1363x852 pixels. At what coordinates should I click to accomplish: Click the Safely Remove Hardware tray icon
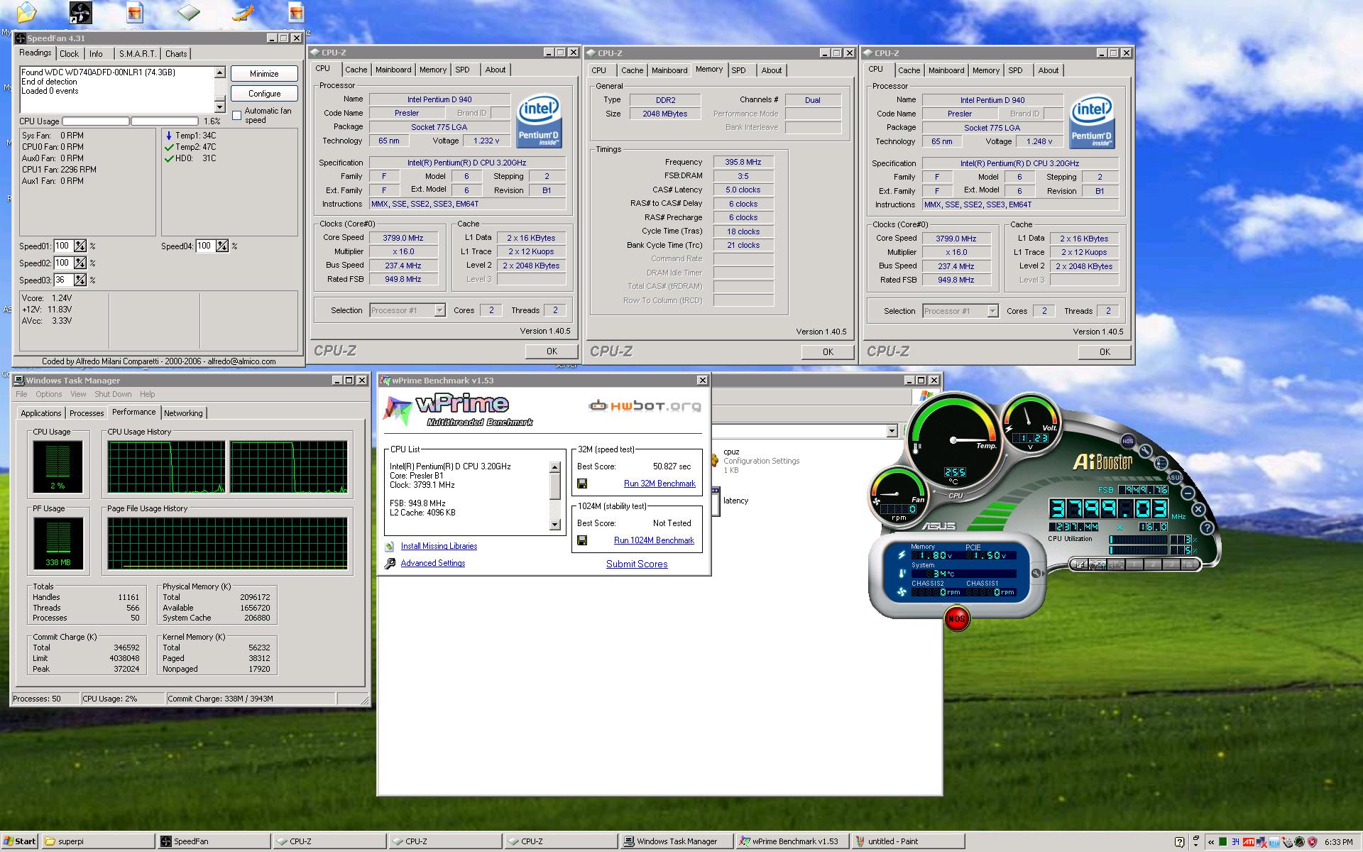click(x=1288, y=842)
